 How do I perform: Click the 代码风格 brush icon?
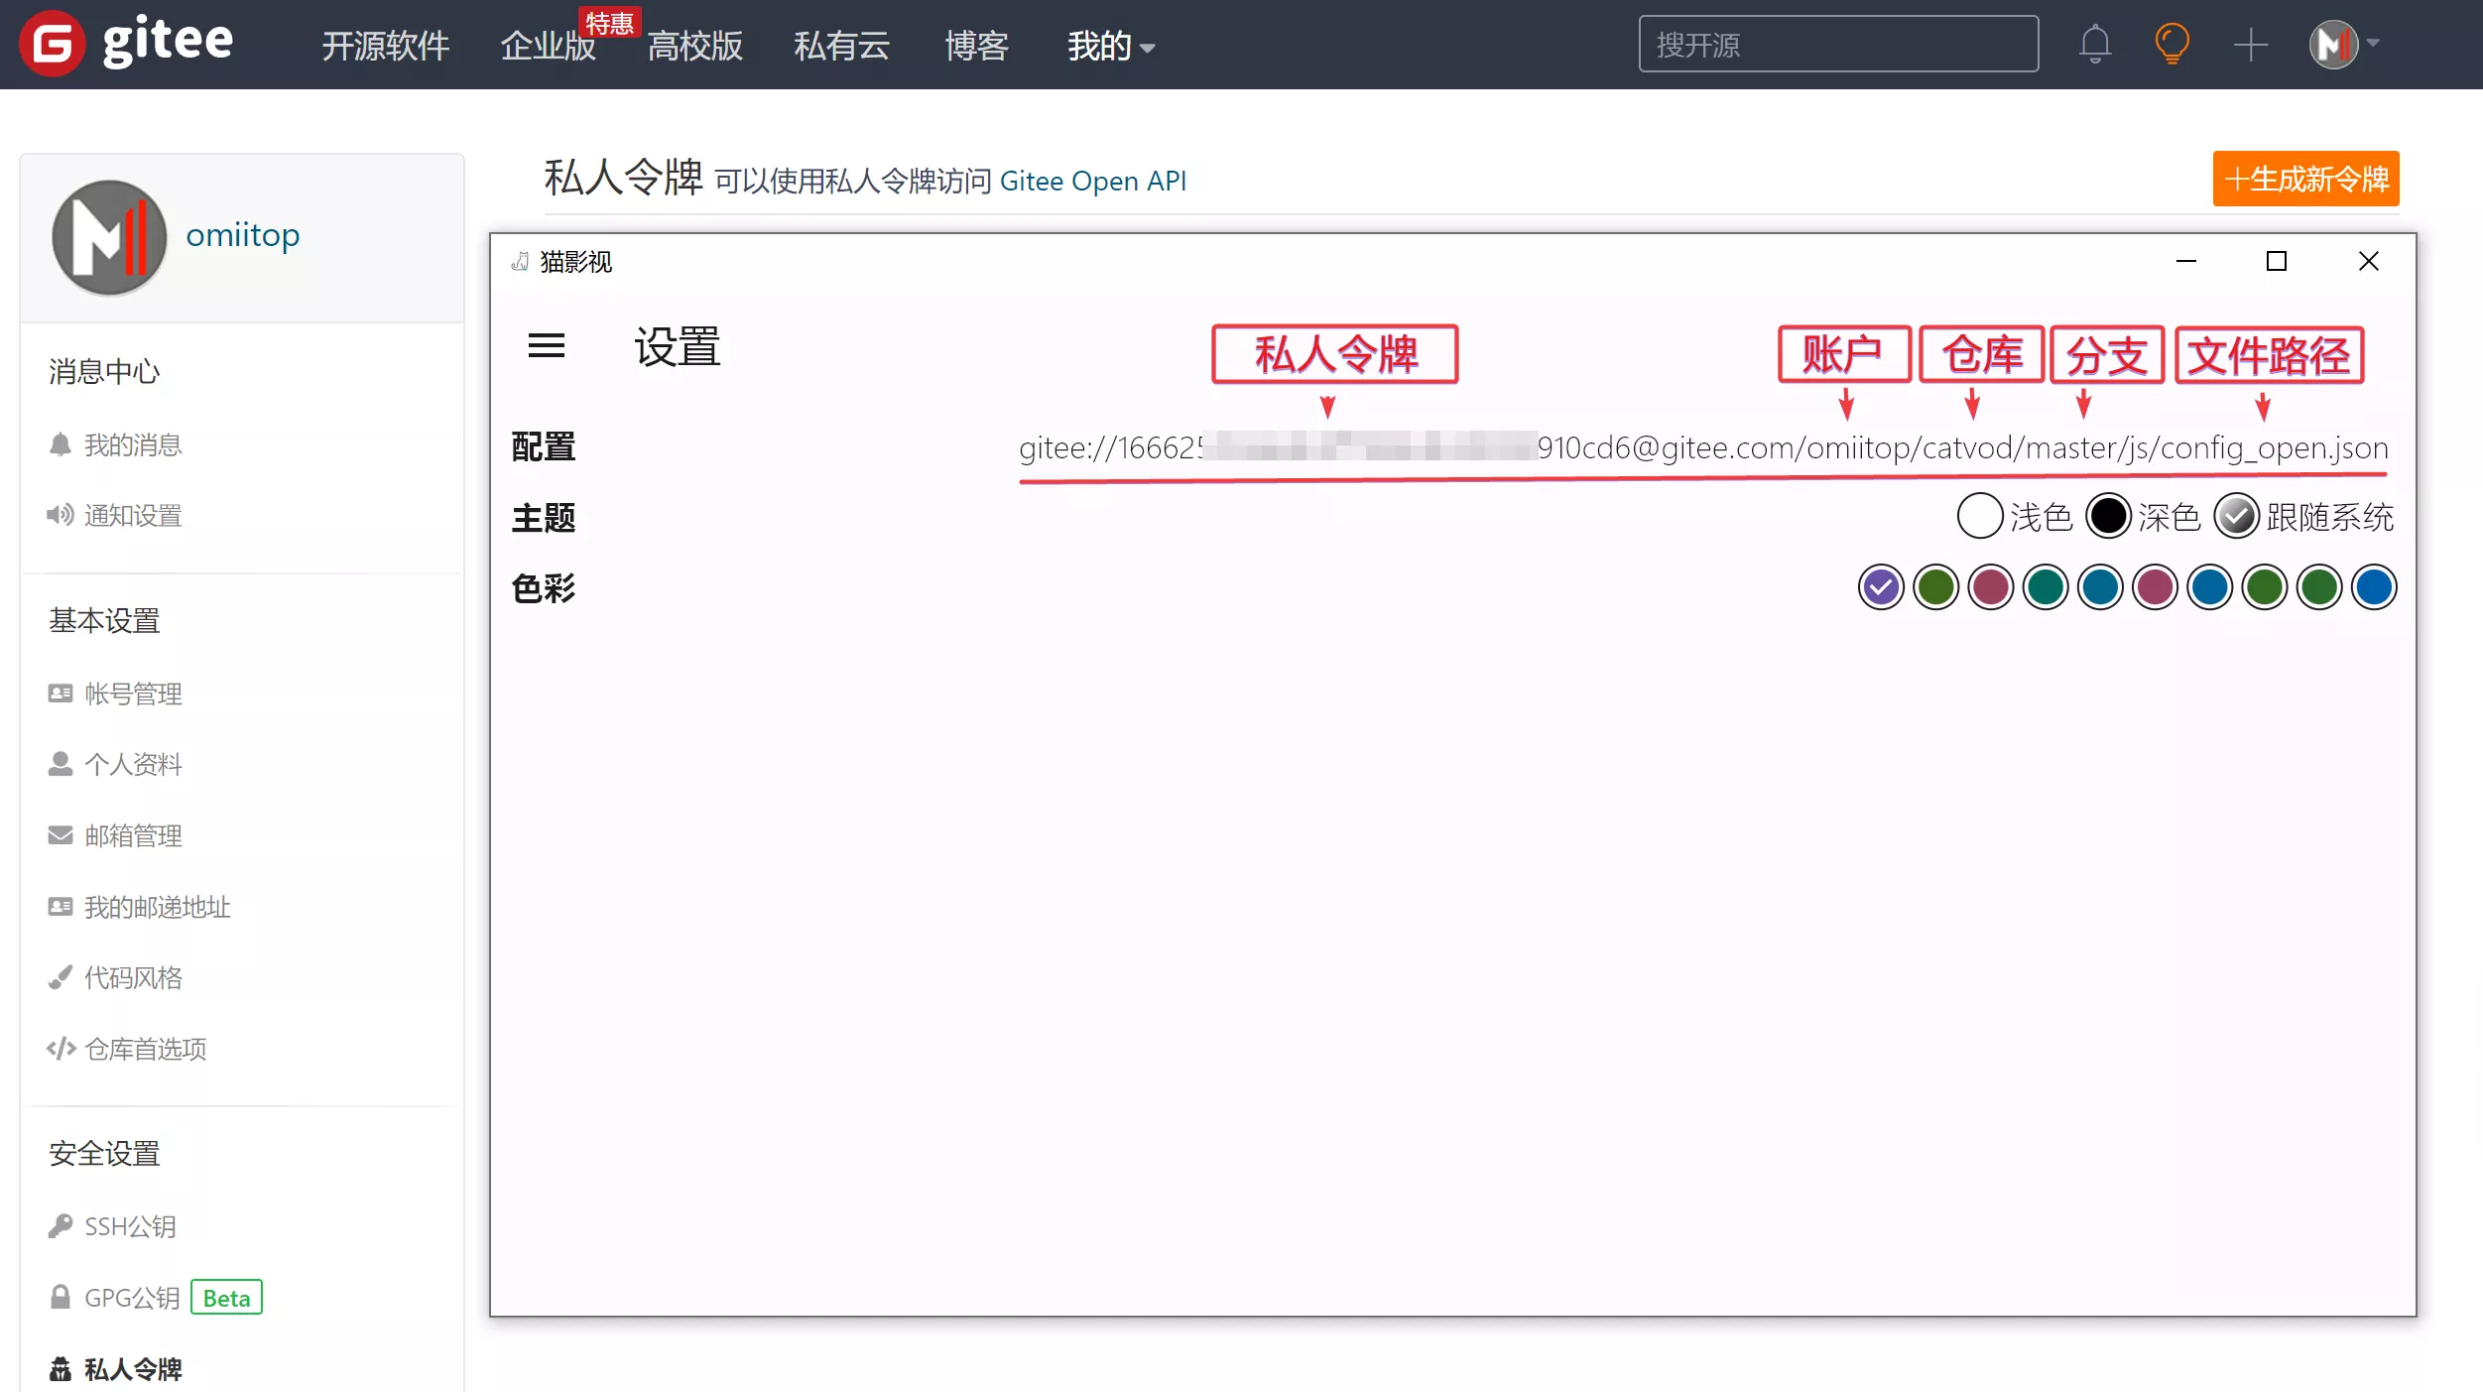(x=62, y=977)
